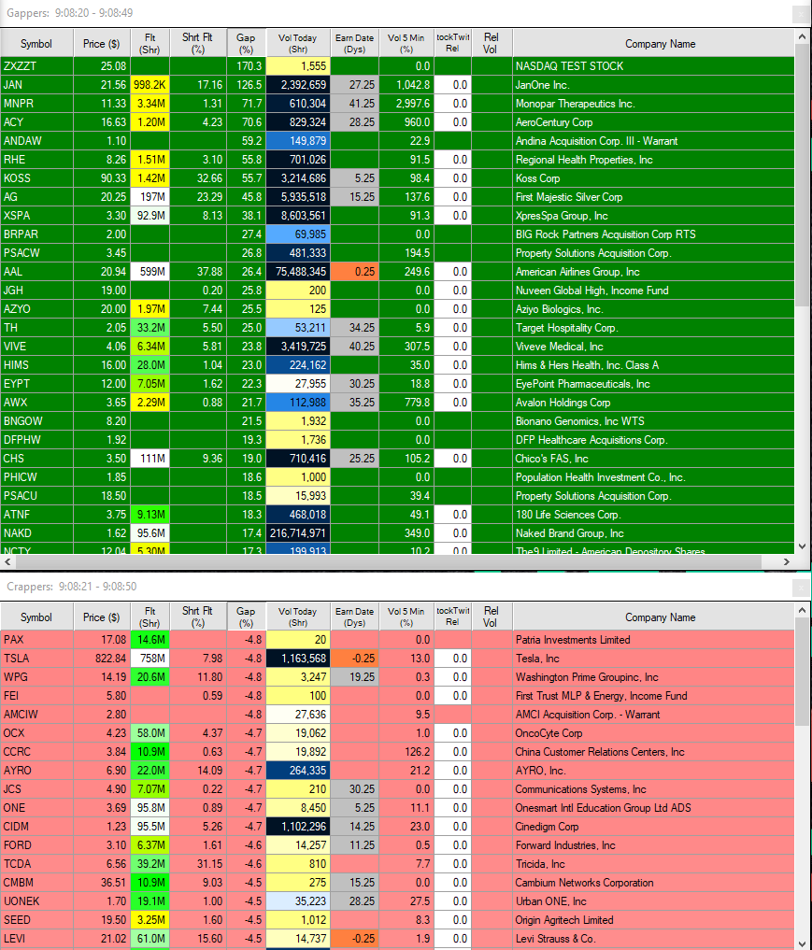Click the UONEK symbol cell
Image resolution: width=812 pixels, height=950 pixels.
click(37, 900)
